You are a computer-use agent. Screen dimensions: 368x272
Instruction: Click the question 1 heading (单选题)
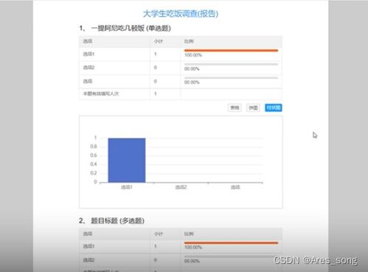click(125, 28)
